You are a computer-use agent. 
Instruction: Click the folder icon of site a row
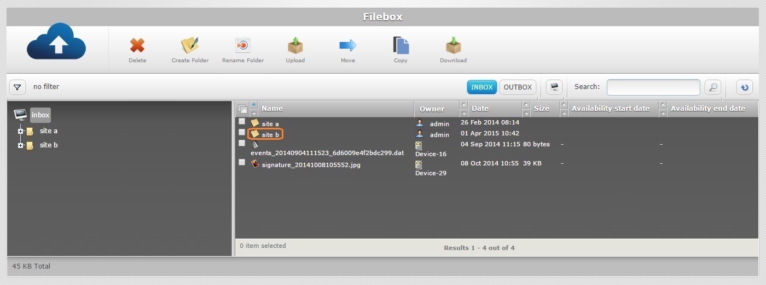(255, 123)
